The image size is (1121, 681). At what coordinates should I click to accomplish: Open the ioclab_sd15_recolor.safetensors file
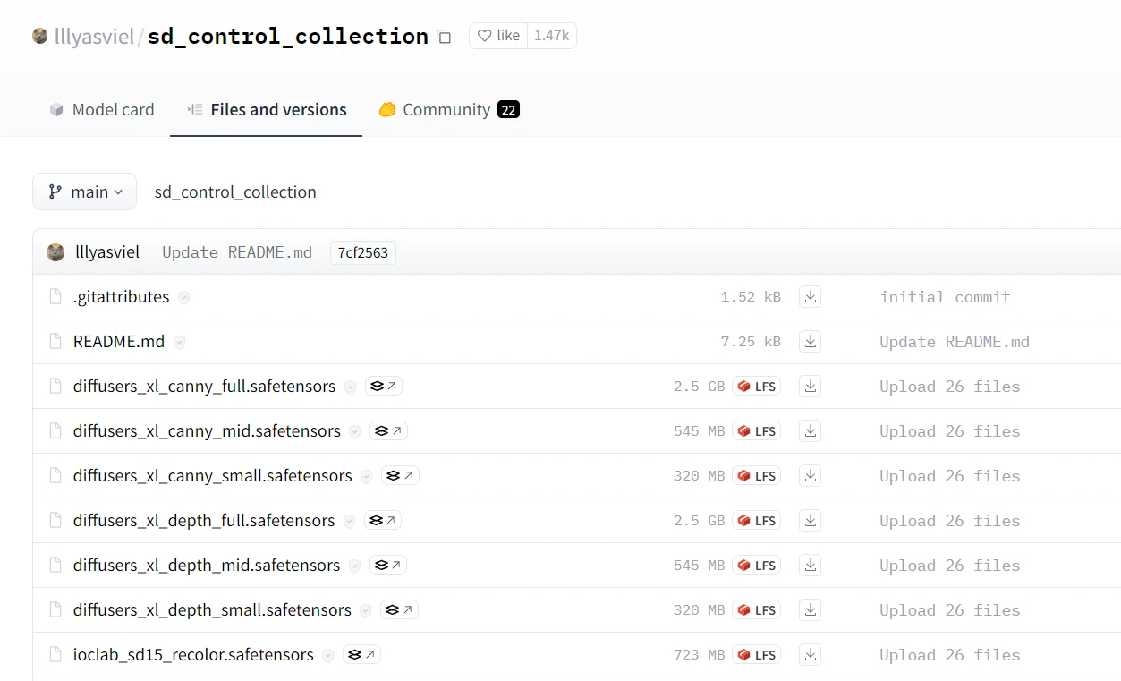[193, 655]
